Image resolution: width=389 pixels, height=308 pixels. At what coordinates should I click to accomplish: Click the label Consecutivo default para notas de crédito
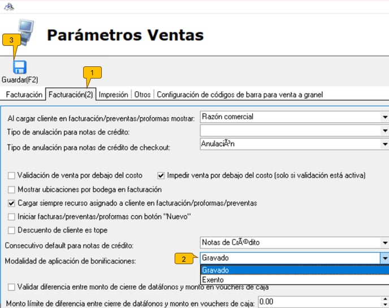[69, 246]
